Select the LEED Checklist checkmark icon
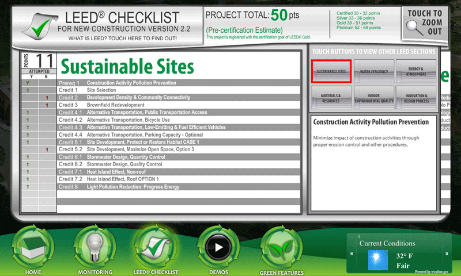 (x=156, y=247)
